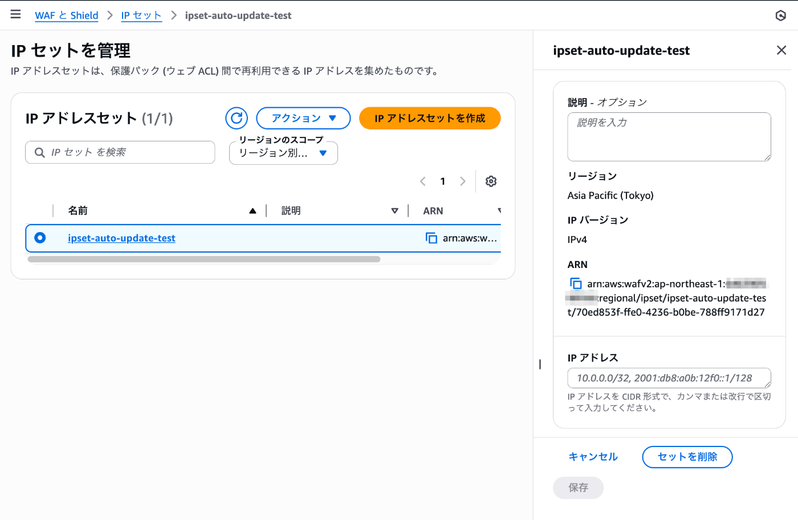Select the ipset-auto-update-test radio button
This screenshot has width=798, height=520.
[x=40, y=237]
